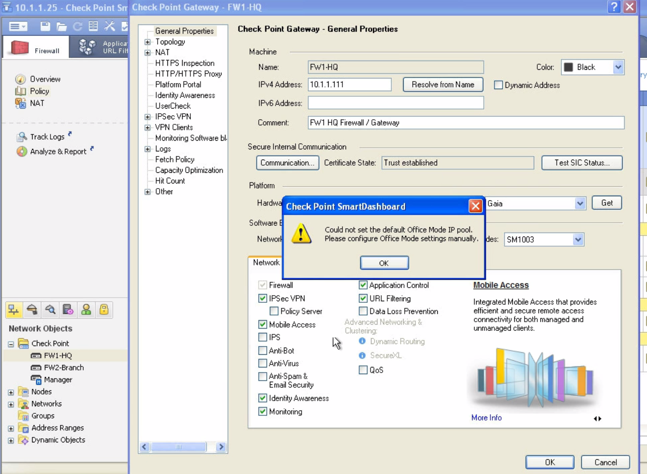Click Test SIC Status... button
The width and height of the screenshot is (647, 474).
pos(582,163)
